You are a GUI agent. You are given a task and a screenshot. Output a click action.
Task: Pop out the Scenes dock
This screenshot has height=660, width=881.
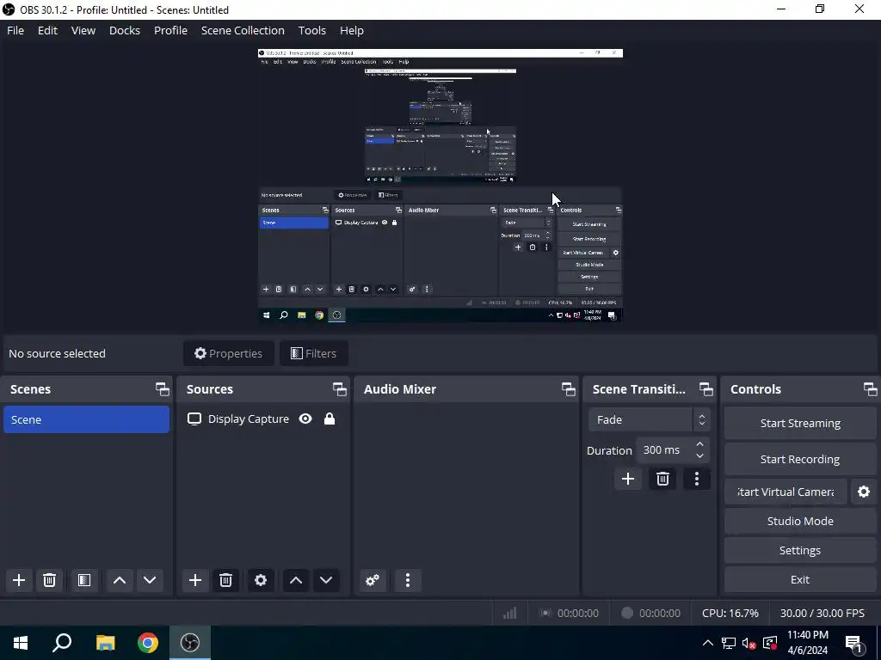coord(163,389)
